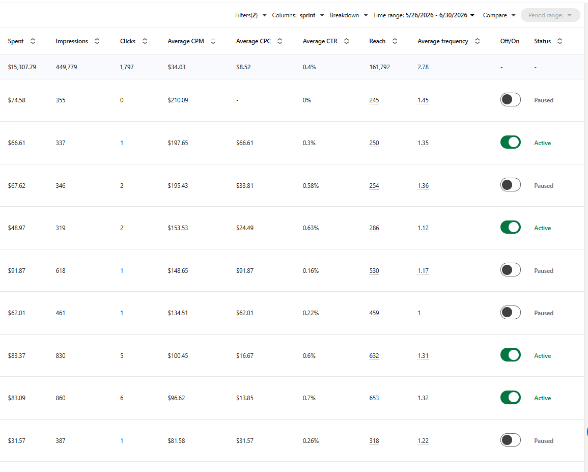Sort by the Impressions column icon
This screenshot has width=588, height=472.
pyautogui.click(x=97, y=41)
